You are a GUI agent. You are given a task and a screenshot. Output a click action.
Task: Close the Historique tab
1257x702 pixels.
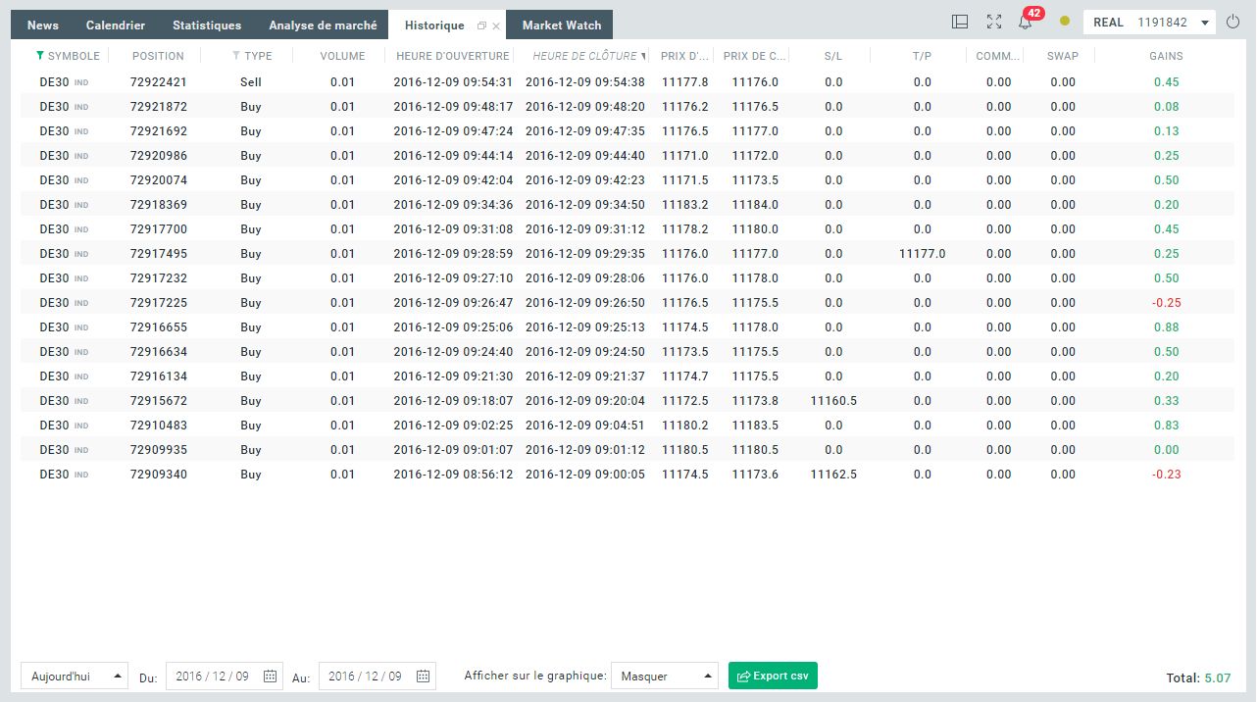(x=496, y=25)
